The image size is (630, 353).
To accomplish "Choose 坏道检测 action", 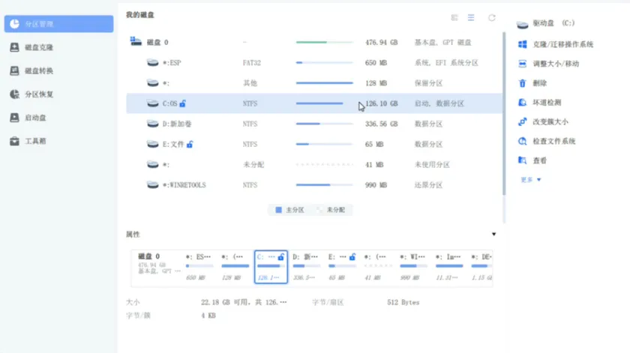I will click(x=547, y=103).
